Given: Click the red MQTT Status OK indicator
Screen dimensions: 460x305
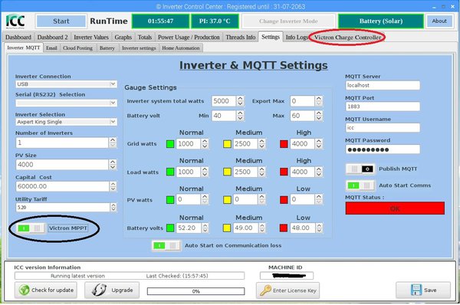Looking at the screenshot, I should click(395, 208).
